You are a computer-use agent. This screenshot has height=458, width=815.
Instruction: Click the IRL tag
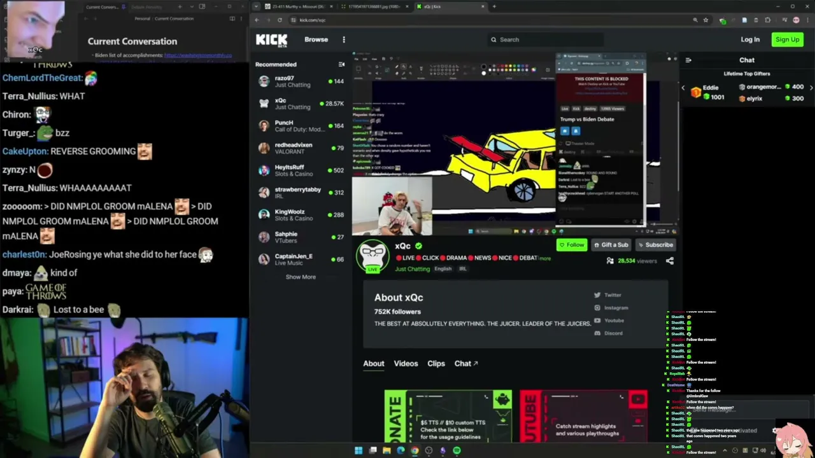(x=463, y=269)
